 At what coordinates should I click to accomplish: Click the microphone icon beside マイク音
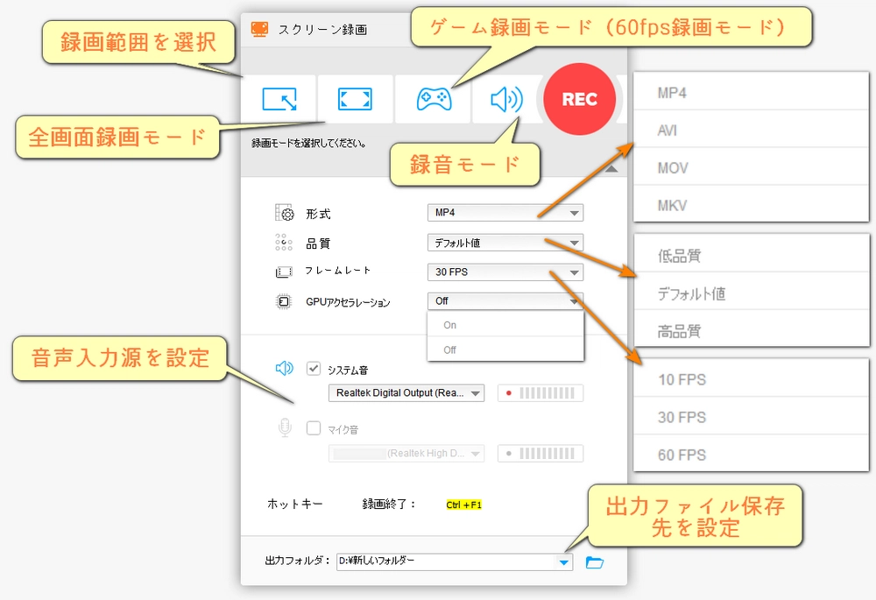[x=285, y=428]
